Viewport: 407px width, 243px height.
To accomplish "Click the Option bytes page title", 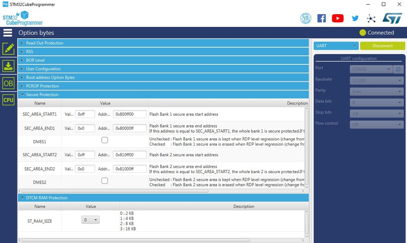I will click(x=36, y=33).
